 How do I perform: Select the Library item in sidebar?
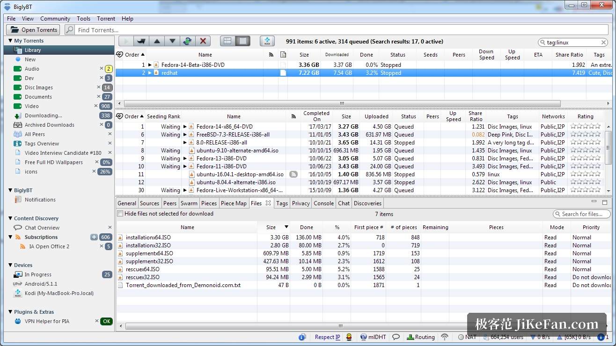pyautogui.click(x=59, y=50)
